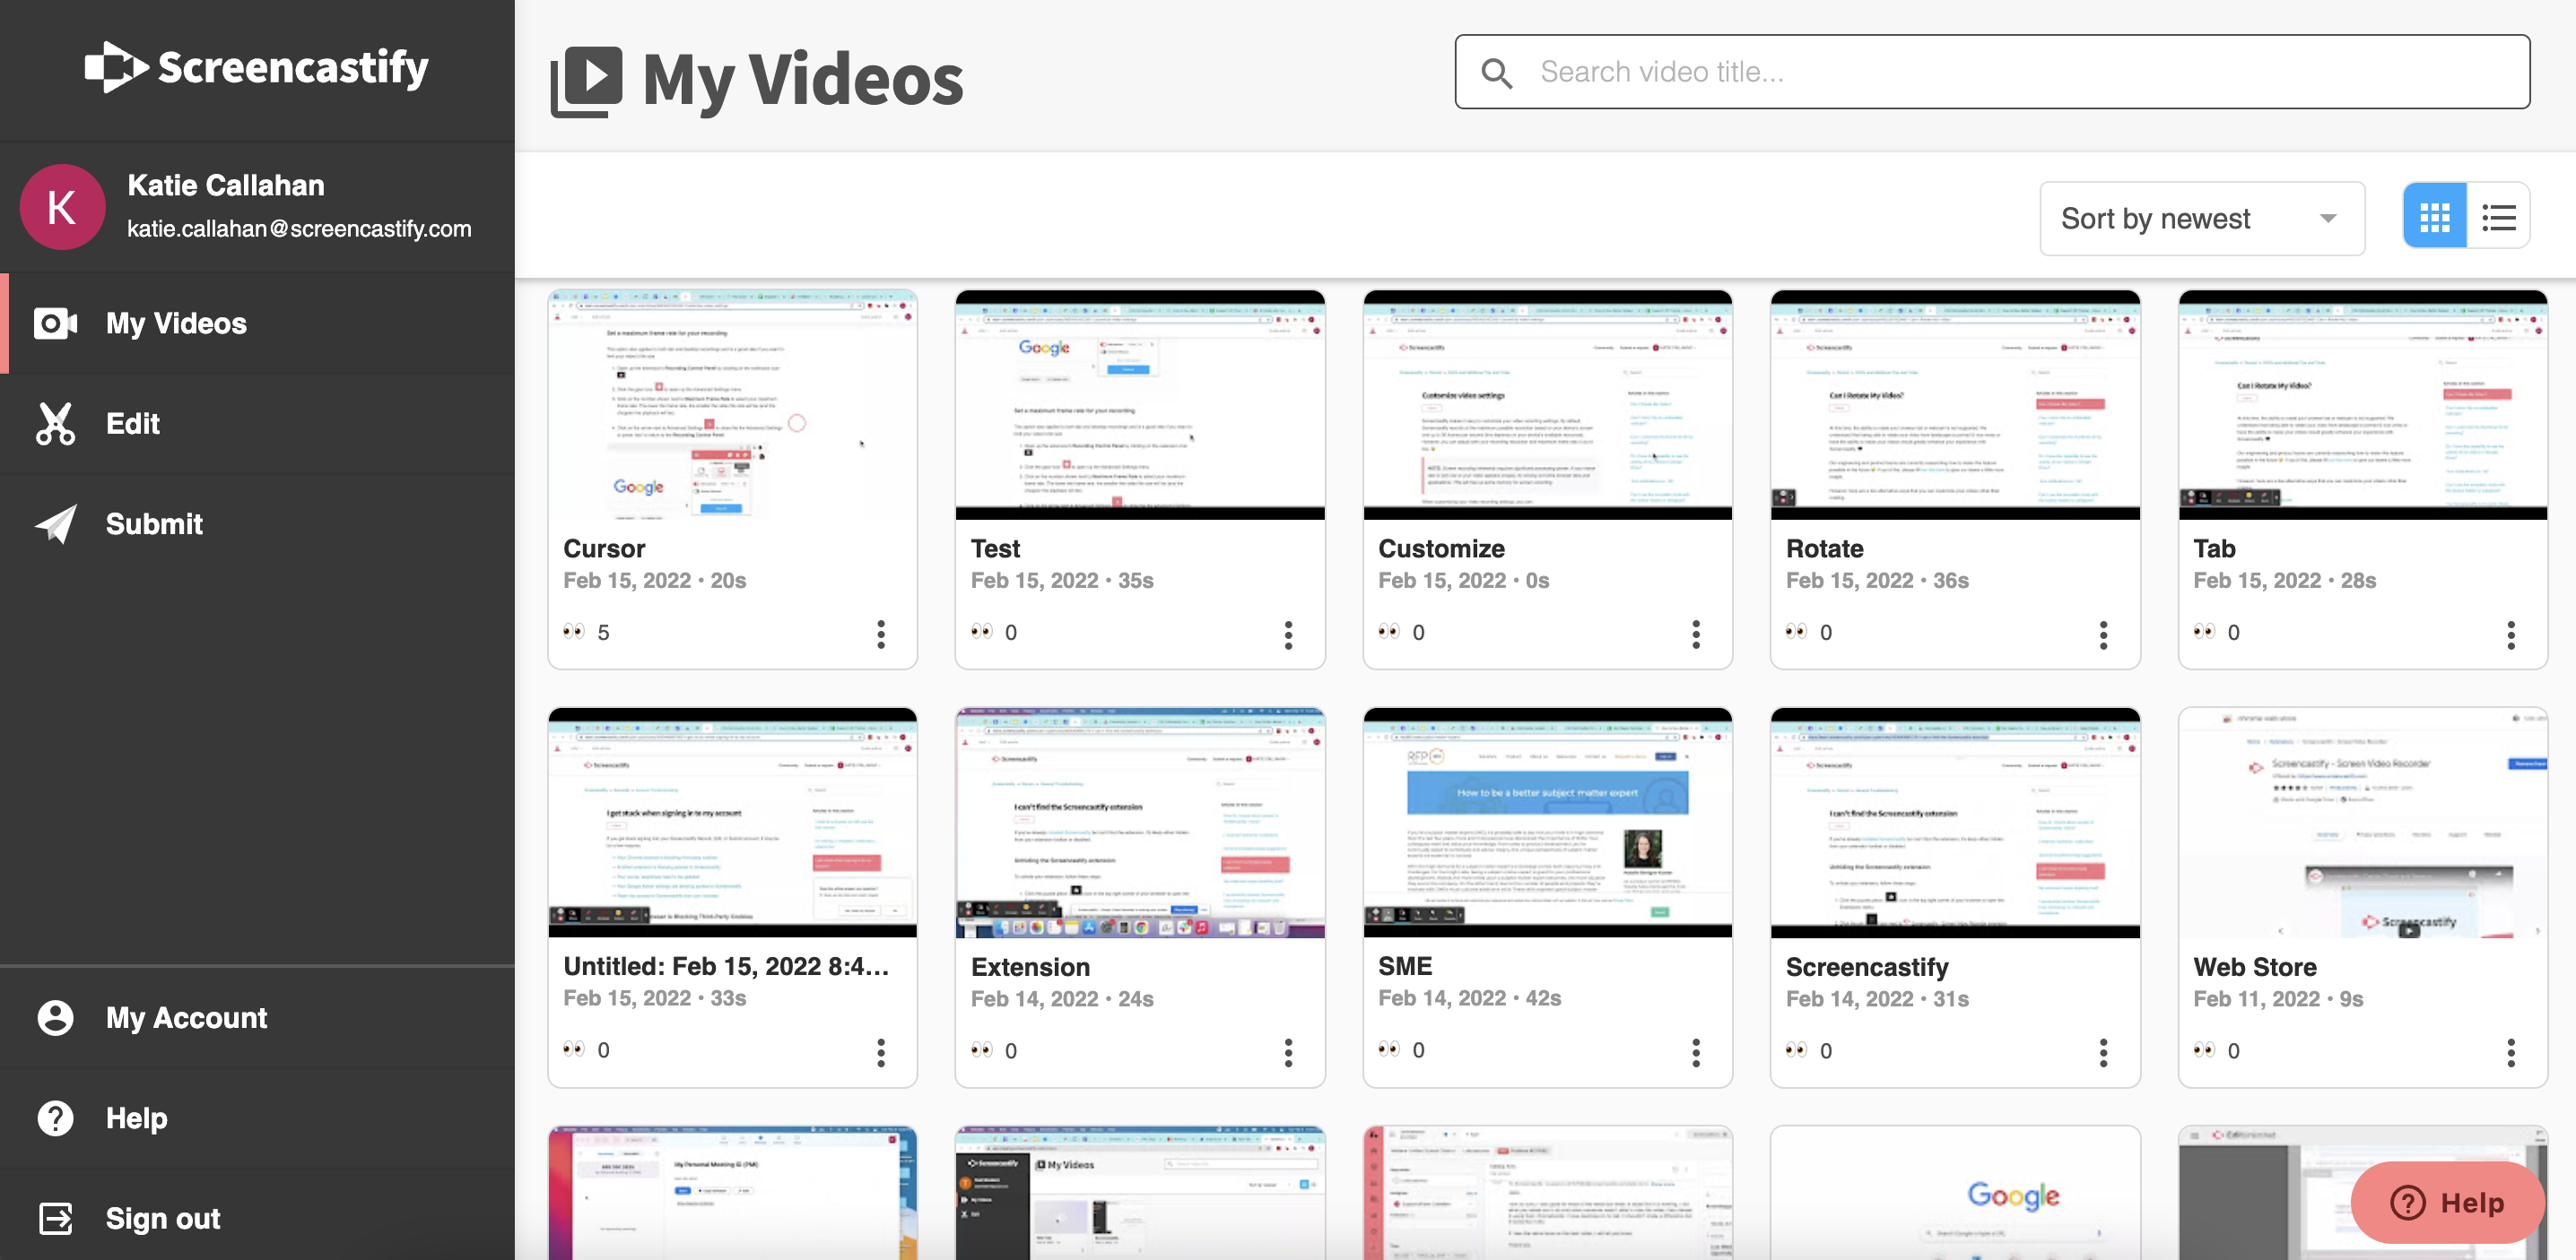Open My Account in the sidebar
Viewport: 2576px width, 1260px height.
[257, 1018]
